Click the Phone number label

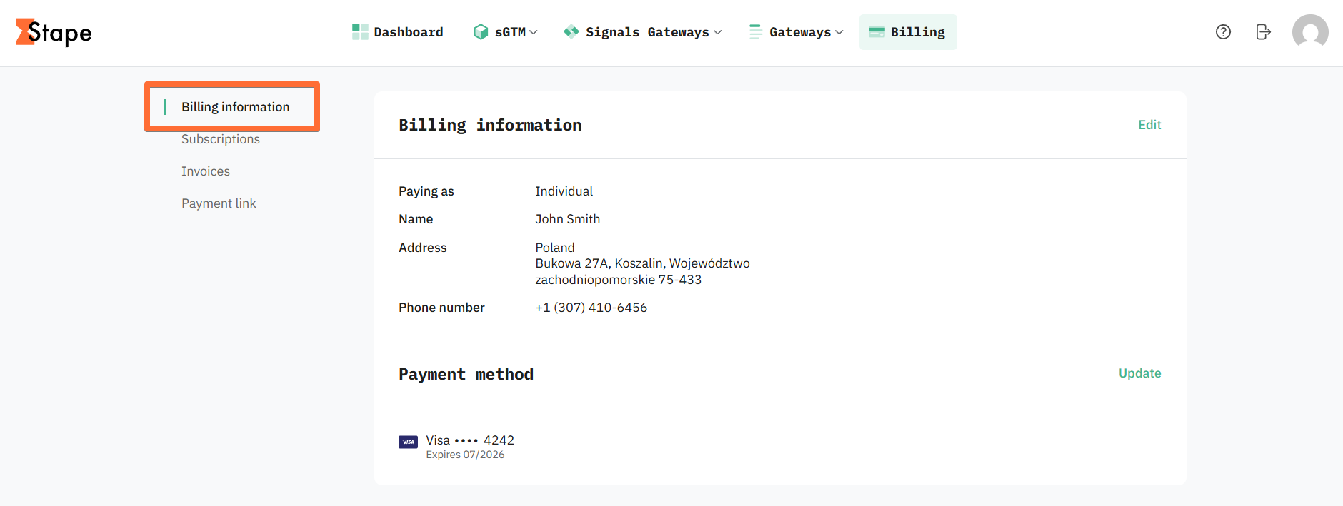pos(441,308)
